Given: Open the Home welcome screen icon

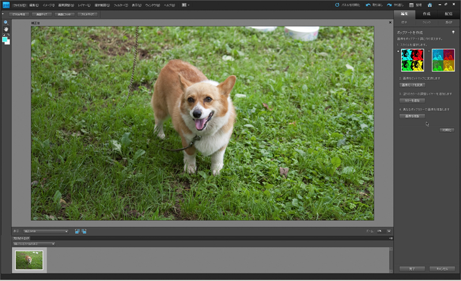Looking at the screenshot, I should point(430,5).
